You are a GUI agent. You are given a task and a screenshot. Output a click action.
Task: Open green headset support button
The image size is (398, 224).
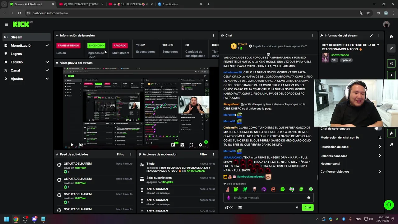pos(389,205)
